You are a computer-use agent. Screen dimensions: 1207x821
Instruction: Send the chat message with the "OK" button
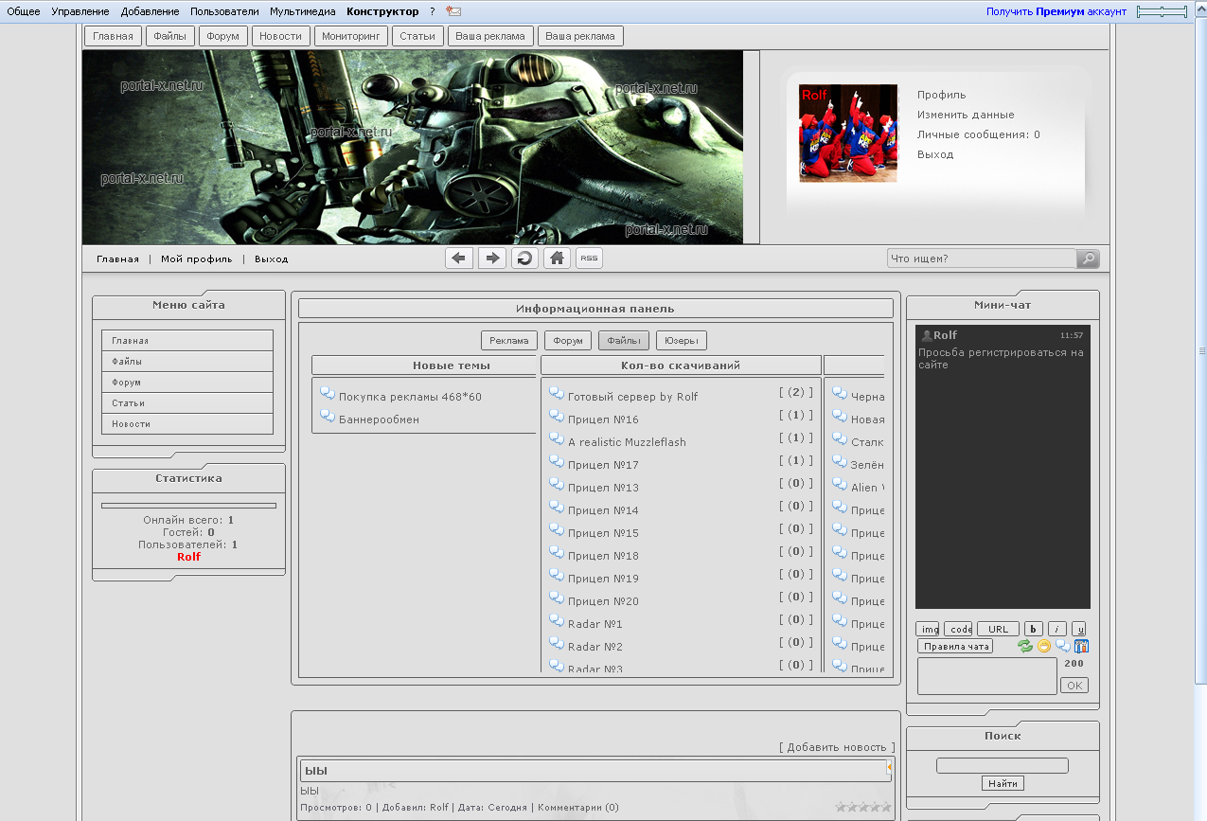1074,685
